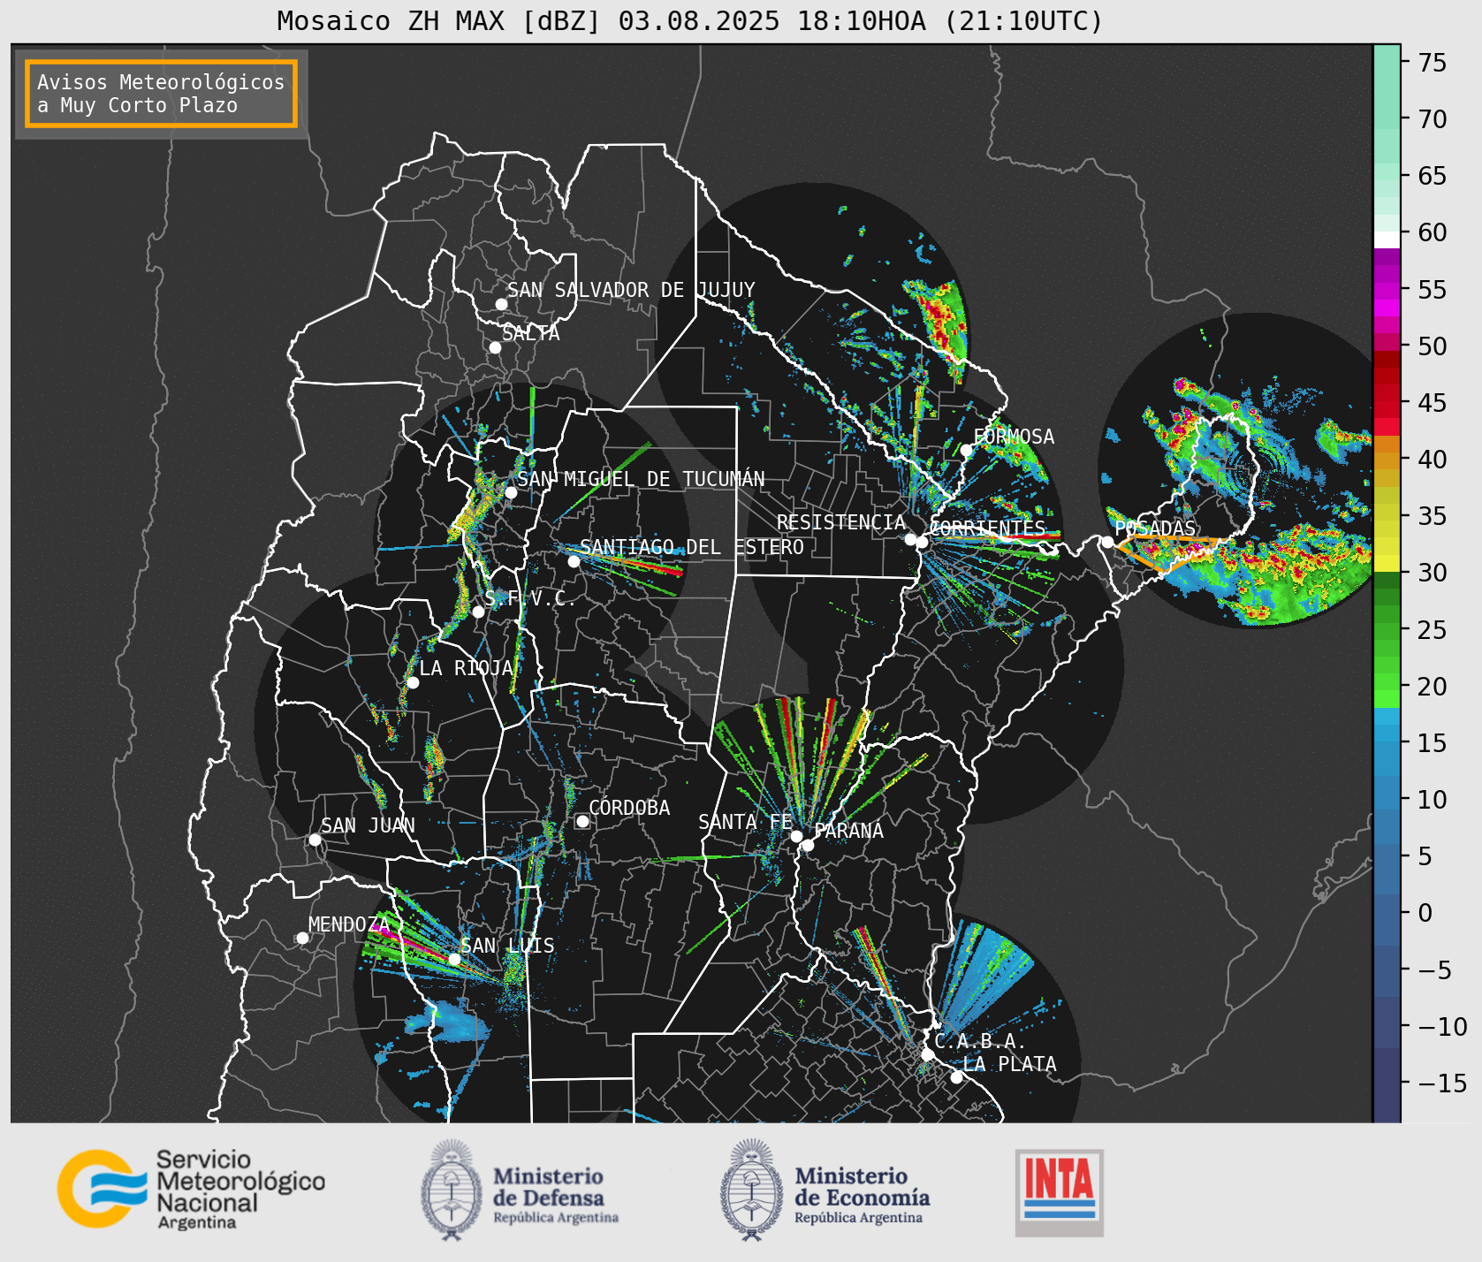Click the Formosa city marker
The width and height of the screenshot is (1482, 1262).
click(967, 450)
